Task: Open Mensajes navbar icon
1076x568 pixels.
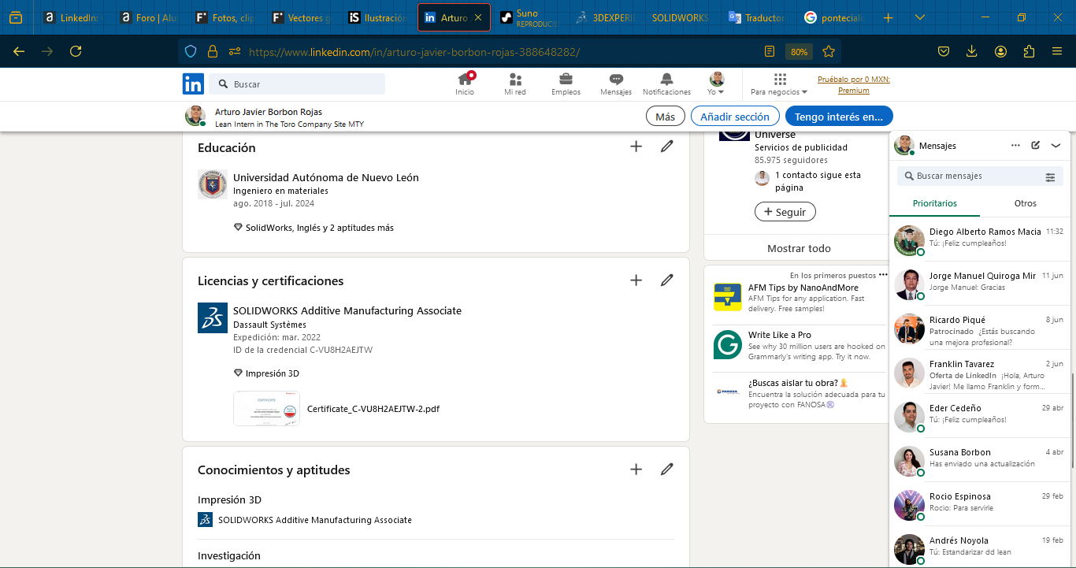Action: coord(616,84)
